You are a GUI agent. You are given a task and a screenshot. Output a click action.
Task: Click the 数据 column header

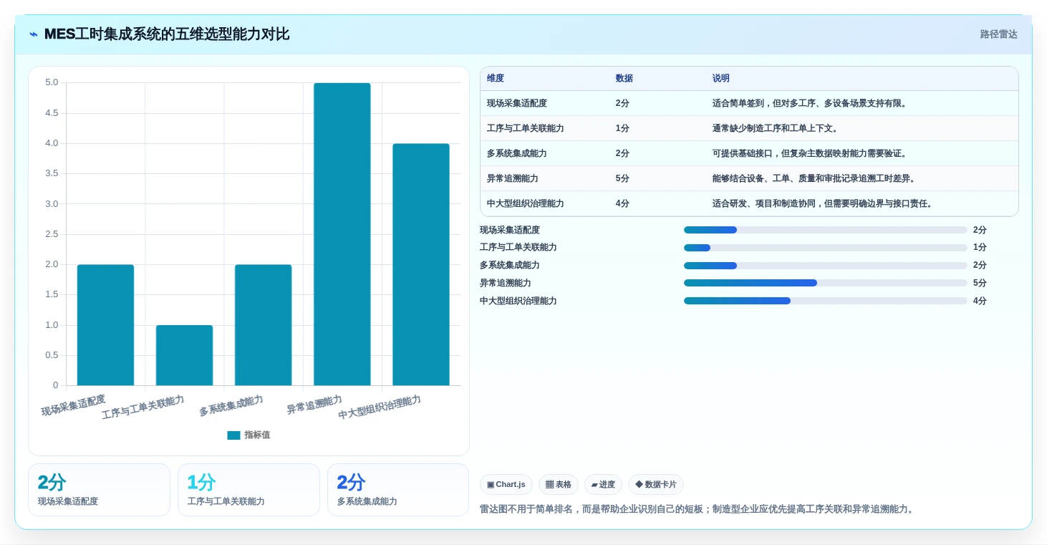coord(624,79)
